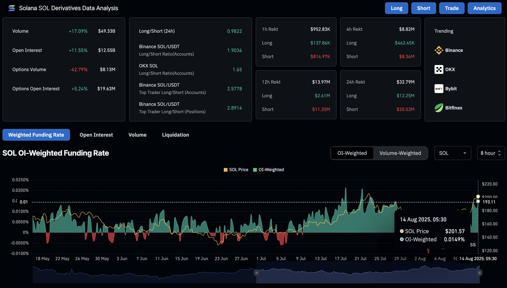The height and width of the screenshot is (288, 507).
Task: Click the Bitfinex leaf logo
Action: click(439, 108)
